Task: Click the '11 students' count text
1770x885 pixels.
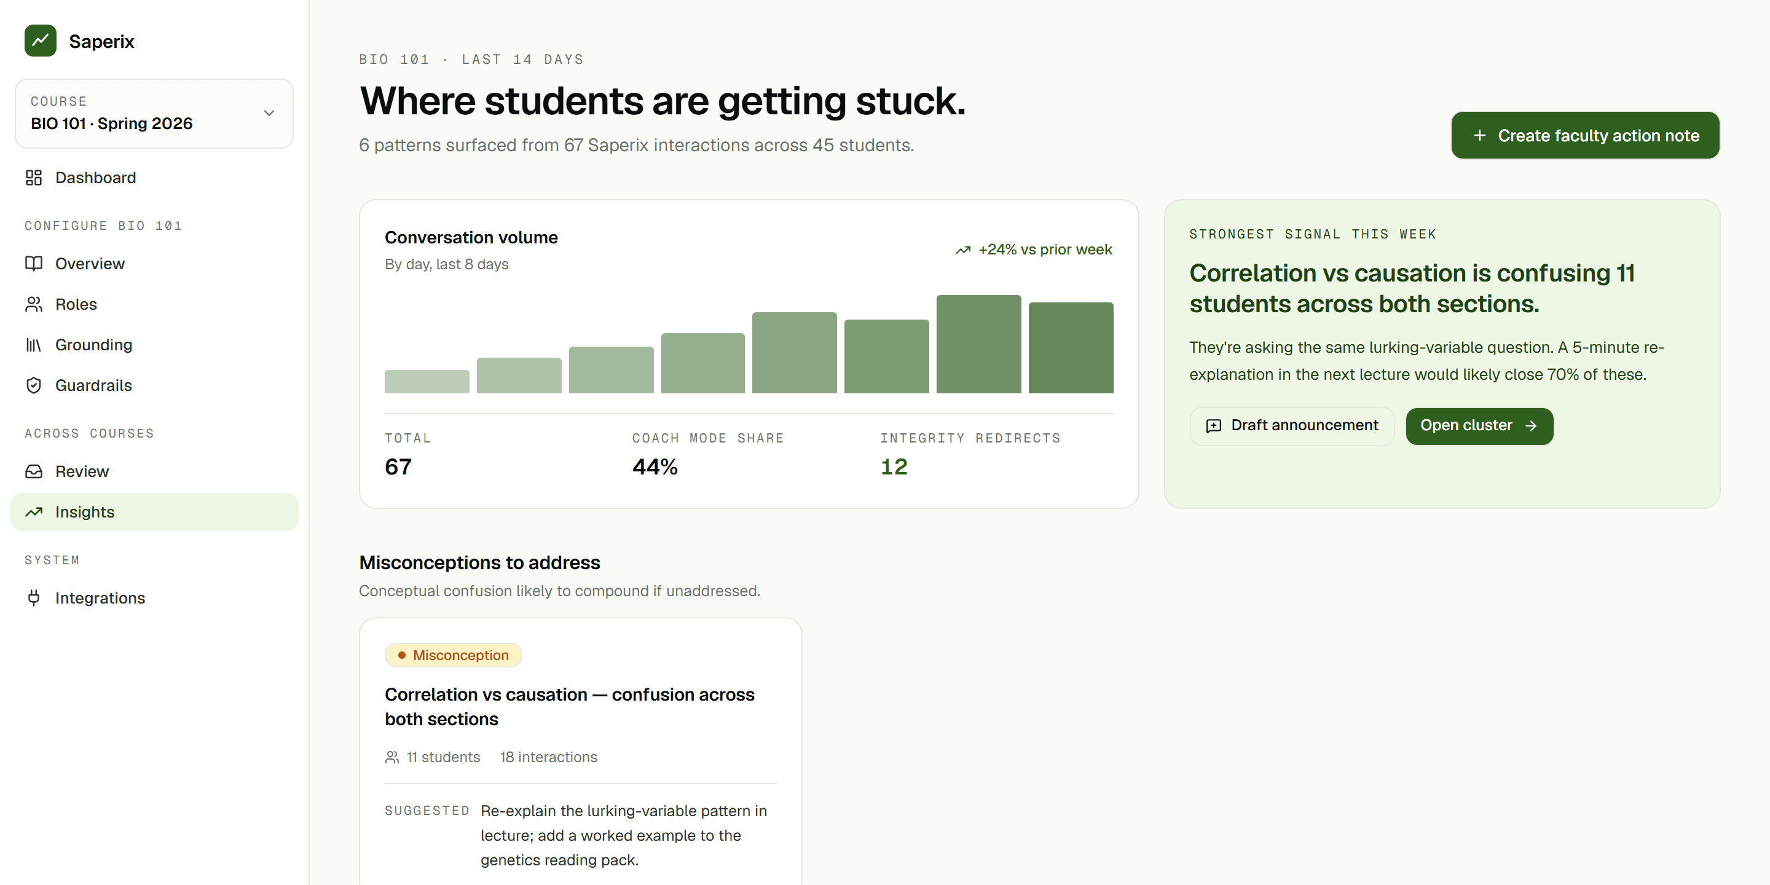Action: click(443, 757)
